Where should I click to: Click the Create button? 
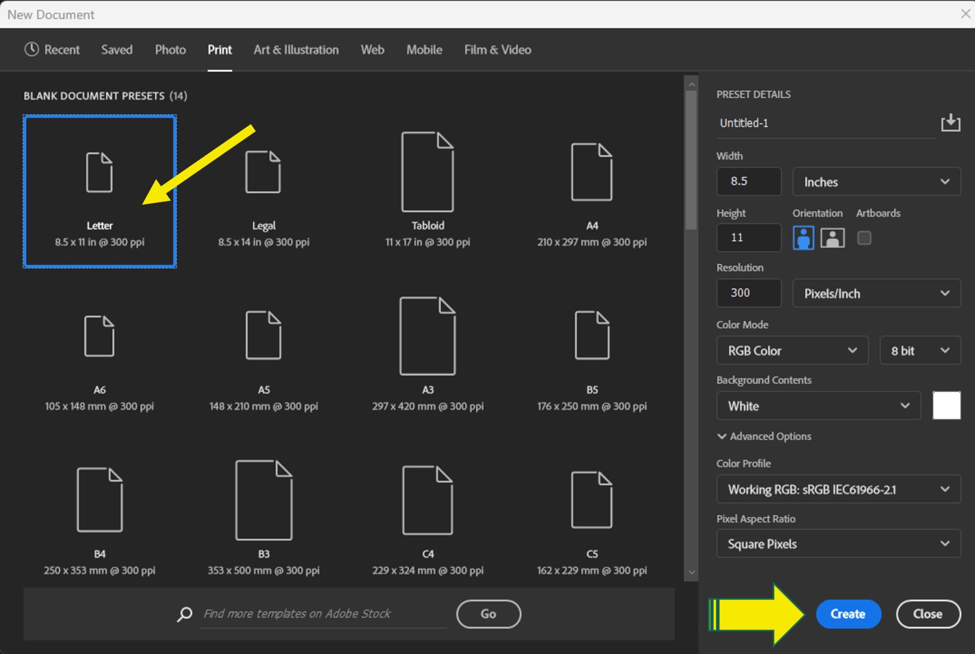848,614
